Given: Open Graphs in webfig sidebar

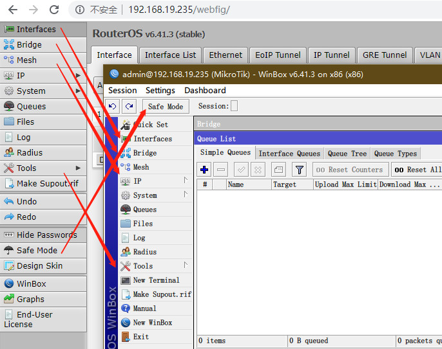Looking at the screenshot, I should click(43, 300).
